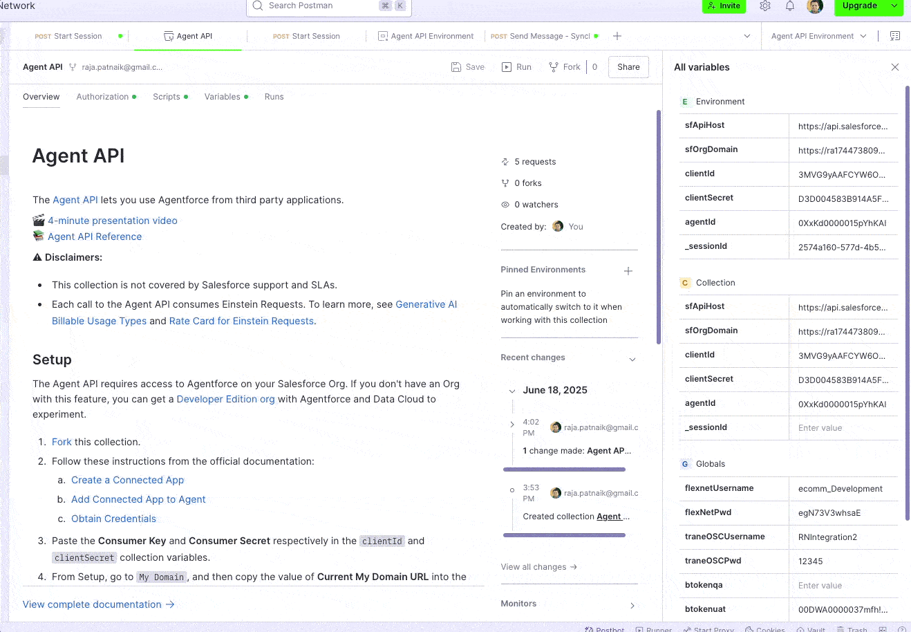This screenshot has height=632, width=911.
Task: Click the btokenqa Enter value field
Action: (843, 586)
